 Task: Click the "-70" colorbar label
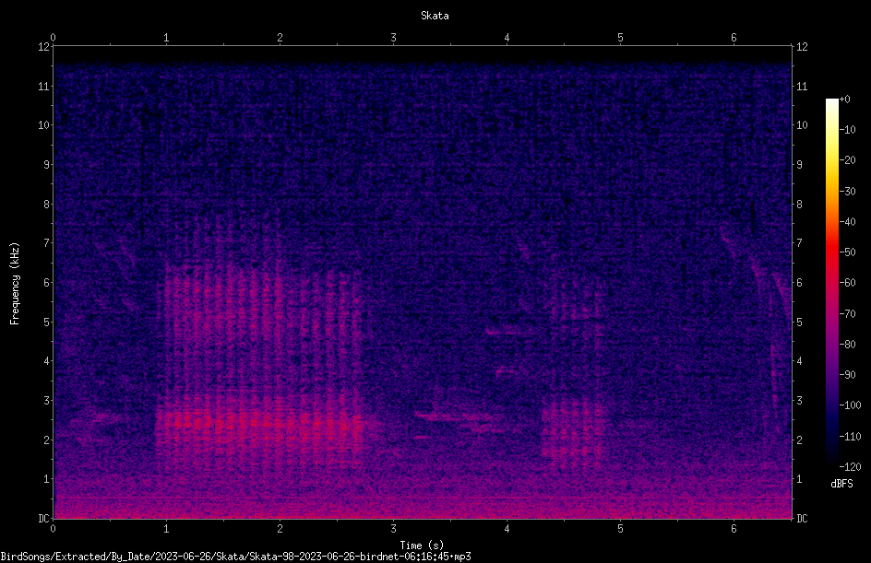coord(847,314)
